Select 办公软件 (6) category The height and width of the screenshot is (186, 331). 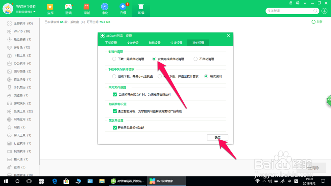coord(19,64)
